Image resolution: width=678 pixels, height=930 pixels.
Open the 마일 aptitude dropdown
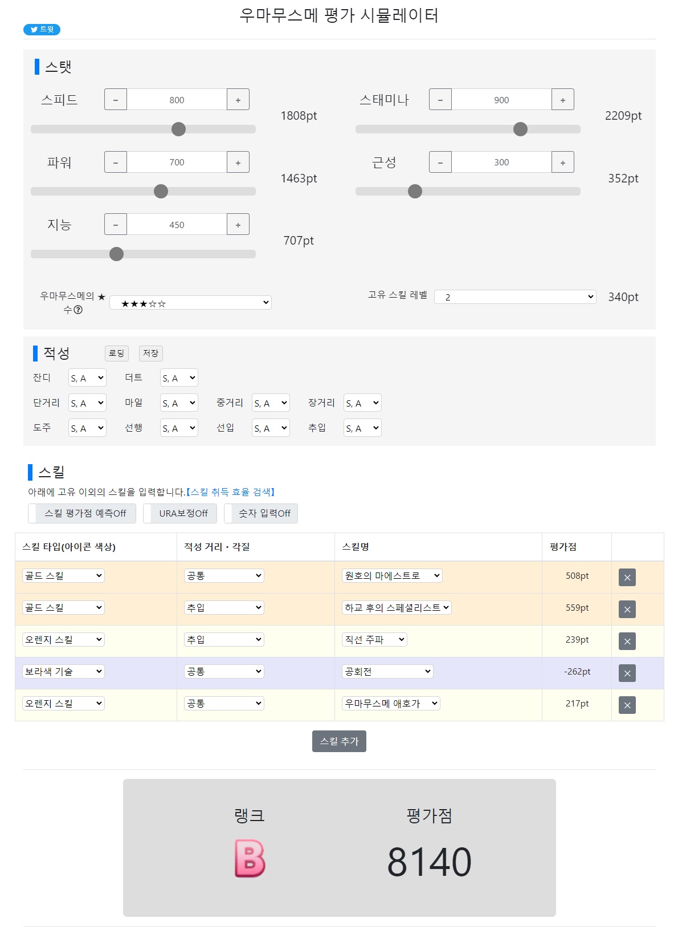tap(179, 403)
